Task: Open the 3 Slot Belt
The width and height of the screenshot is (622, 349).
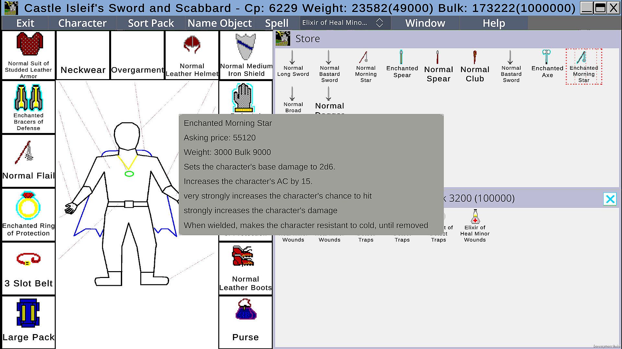Action: click(29, 269)
